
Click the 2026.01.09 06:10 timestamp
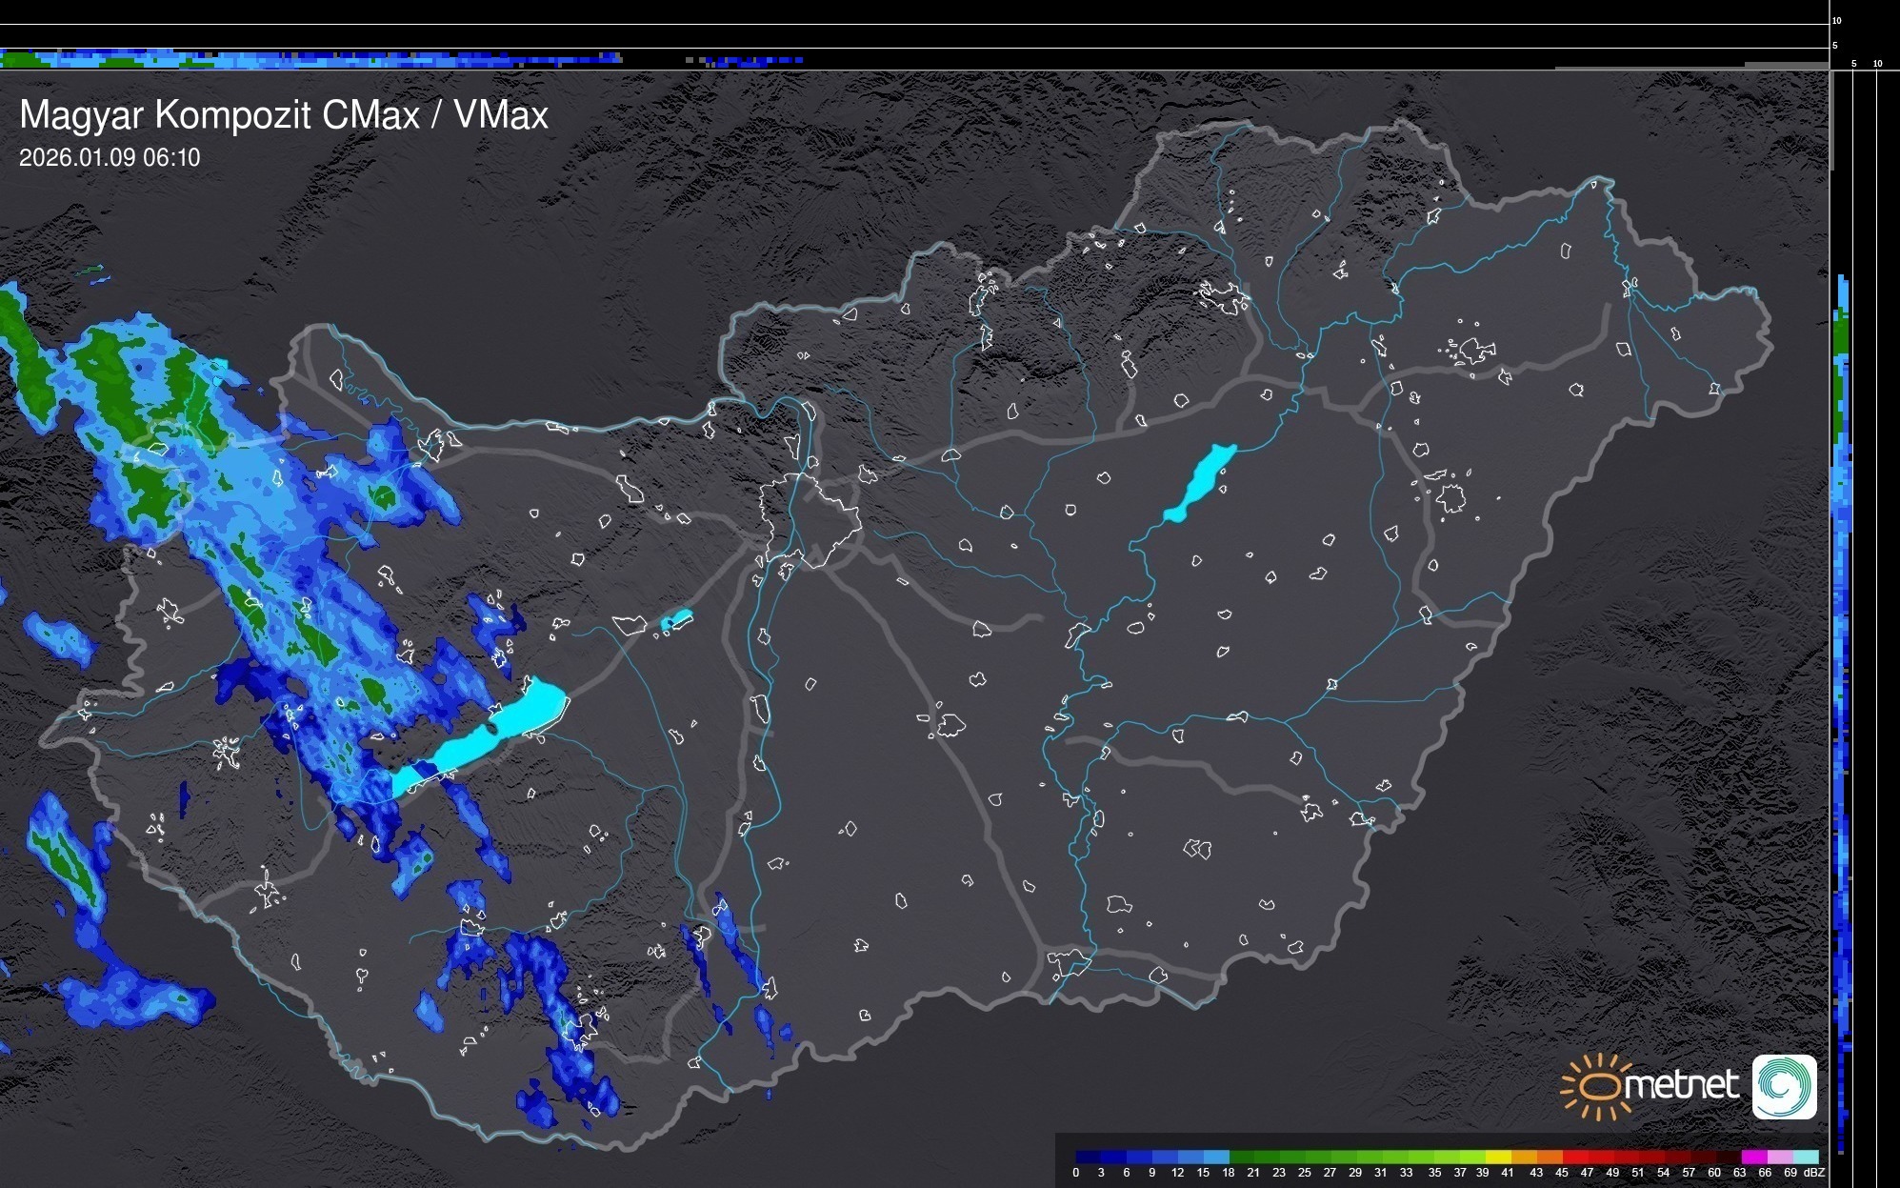pos(110,158)
